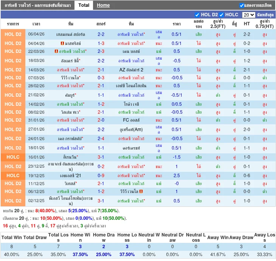The width and height of the screenshot is (276, 261).
Task: Toggle the แสดงรายละเอียด checkbox
Action: (x=242, y=5)
